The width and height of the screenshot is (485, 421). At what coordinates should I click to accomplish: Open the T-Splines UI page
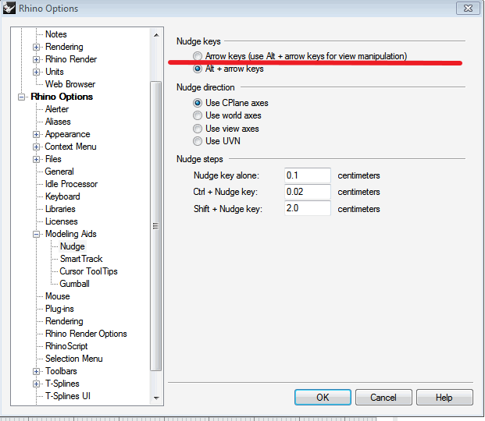[68, 396]
